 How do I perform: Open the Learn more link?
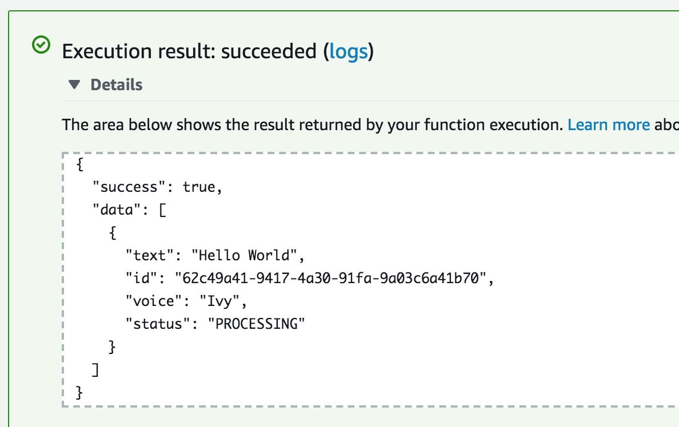point(609,124)
